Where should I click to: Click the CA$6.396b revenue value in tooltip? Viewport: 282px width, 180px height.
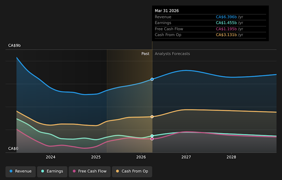[x=226, y=17]
